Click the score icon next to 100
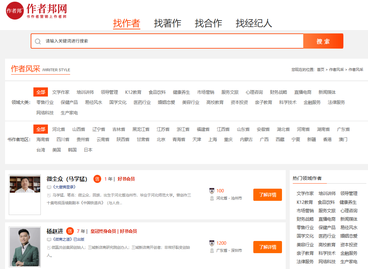 point(212,191)
